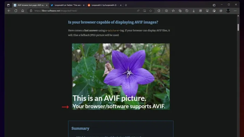The width and height of the screenshot is (244, 137).
Task: Open Settings and more ellipsis menu
Action: point(235,11)
